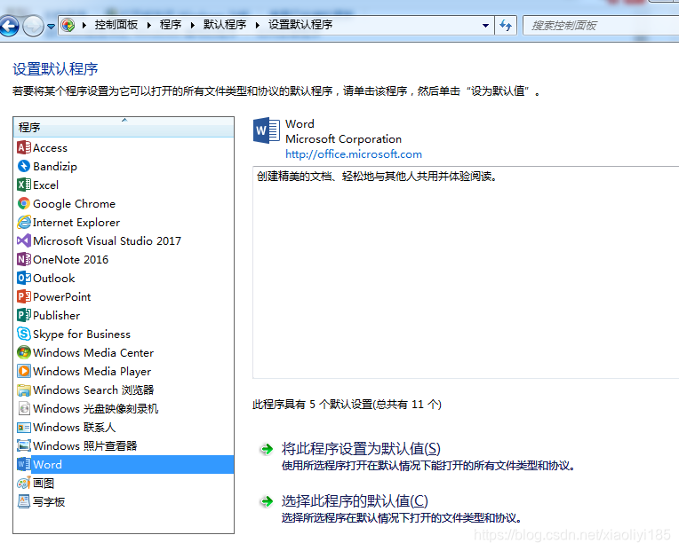Click the OneNote 2016 icon
This screenshot has width=679, height=551.
[x=24, y=259]
